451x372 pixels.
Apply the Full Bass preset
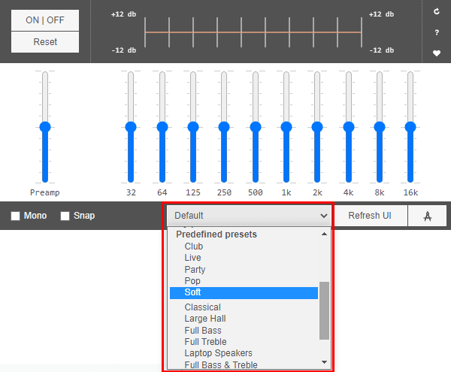click(x=203, y=331)
